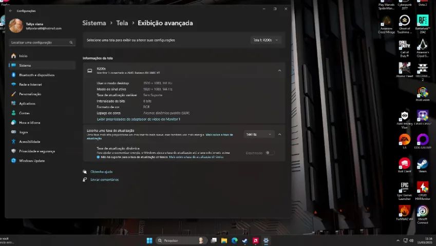Open the CPUID HWMonitor desktop shortcut

coord(422,191)
